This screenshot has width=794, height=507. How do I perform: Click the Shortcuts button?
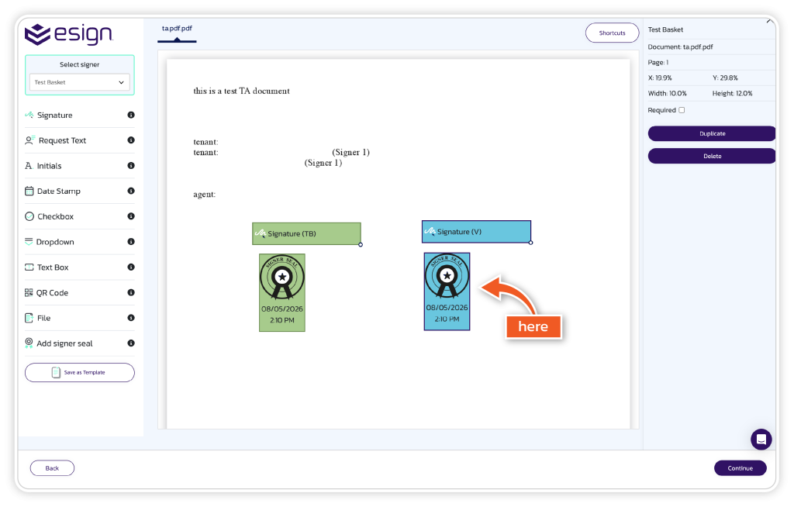(x=613, y=33)
